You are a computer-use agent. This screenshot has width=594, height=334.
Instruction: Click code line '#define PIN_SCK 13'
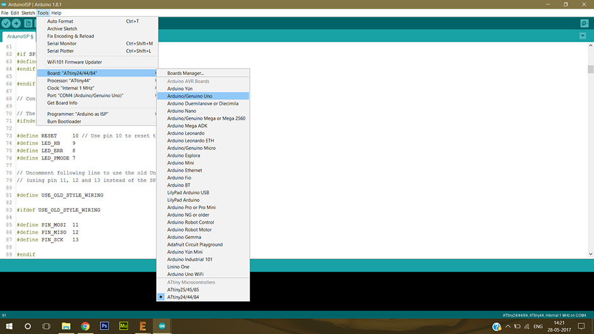pyautogui.click(x=48, y=239)
